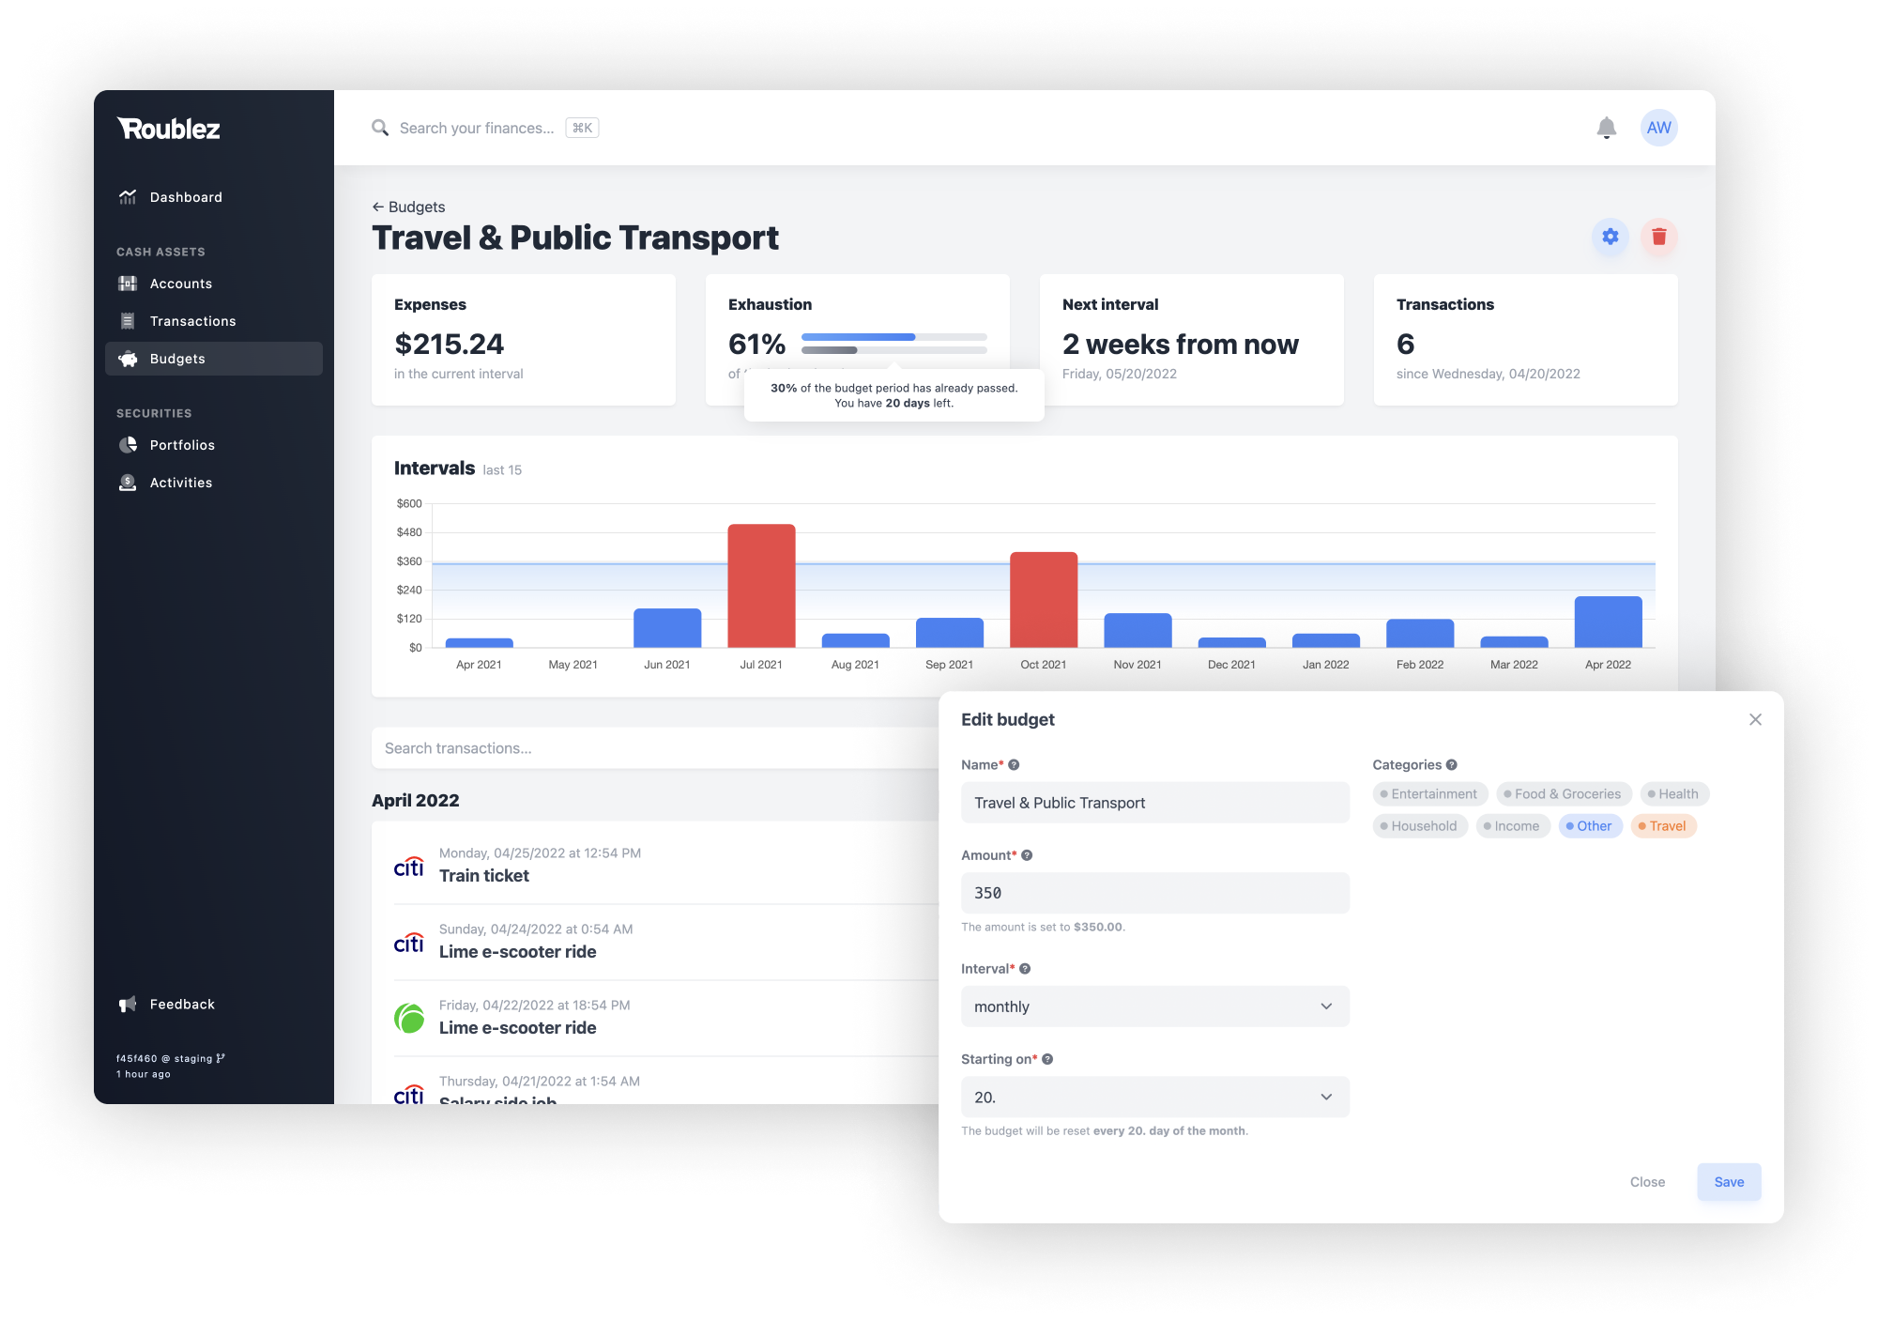Click Close in Edit budget dialog

click(x=1647, y=1182)
